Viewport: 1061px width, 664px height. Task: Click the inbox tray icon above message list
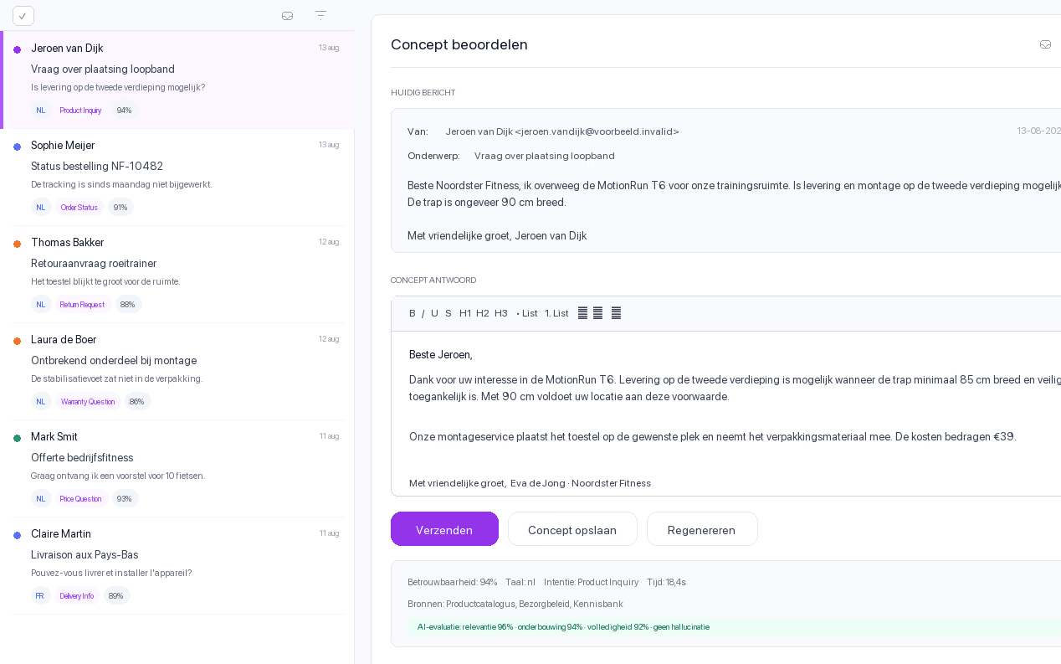287,16
